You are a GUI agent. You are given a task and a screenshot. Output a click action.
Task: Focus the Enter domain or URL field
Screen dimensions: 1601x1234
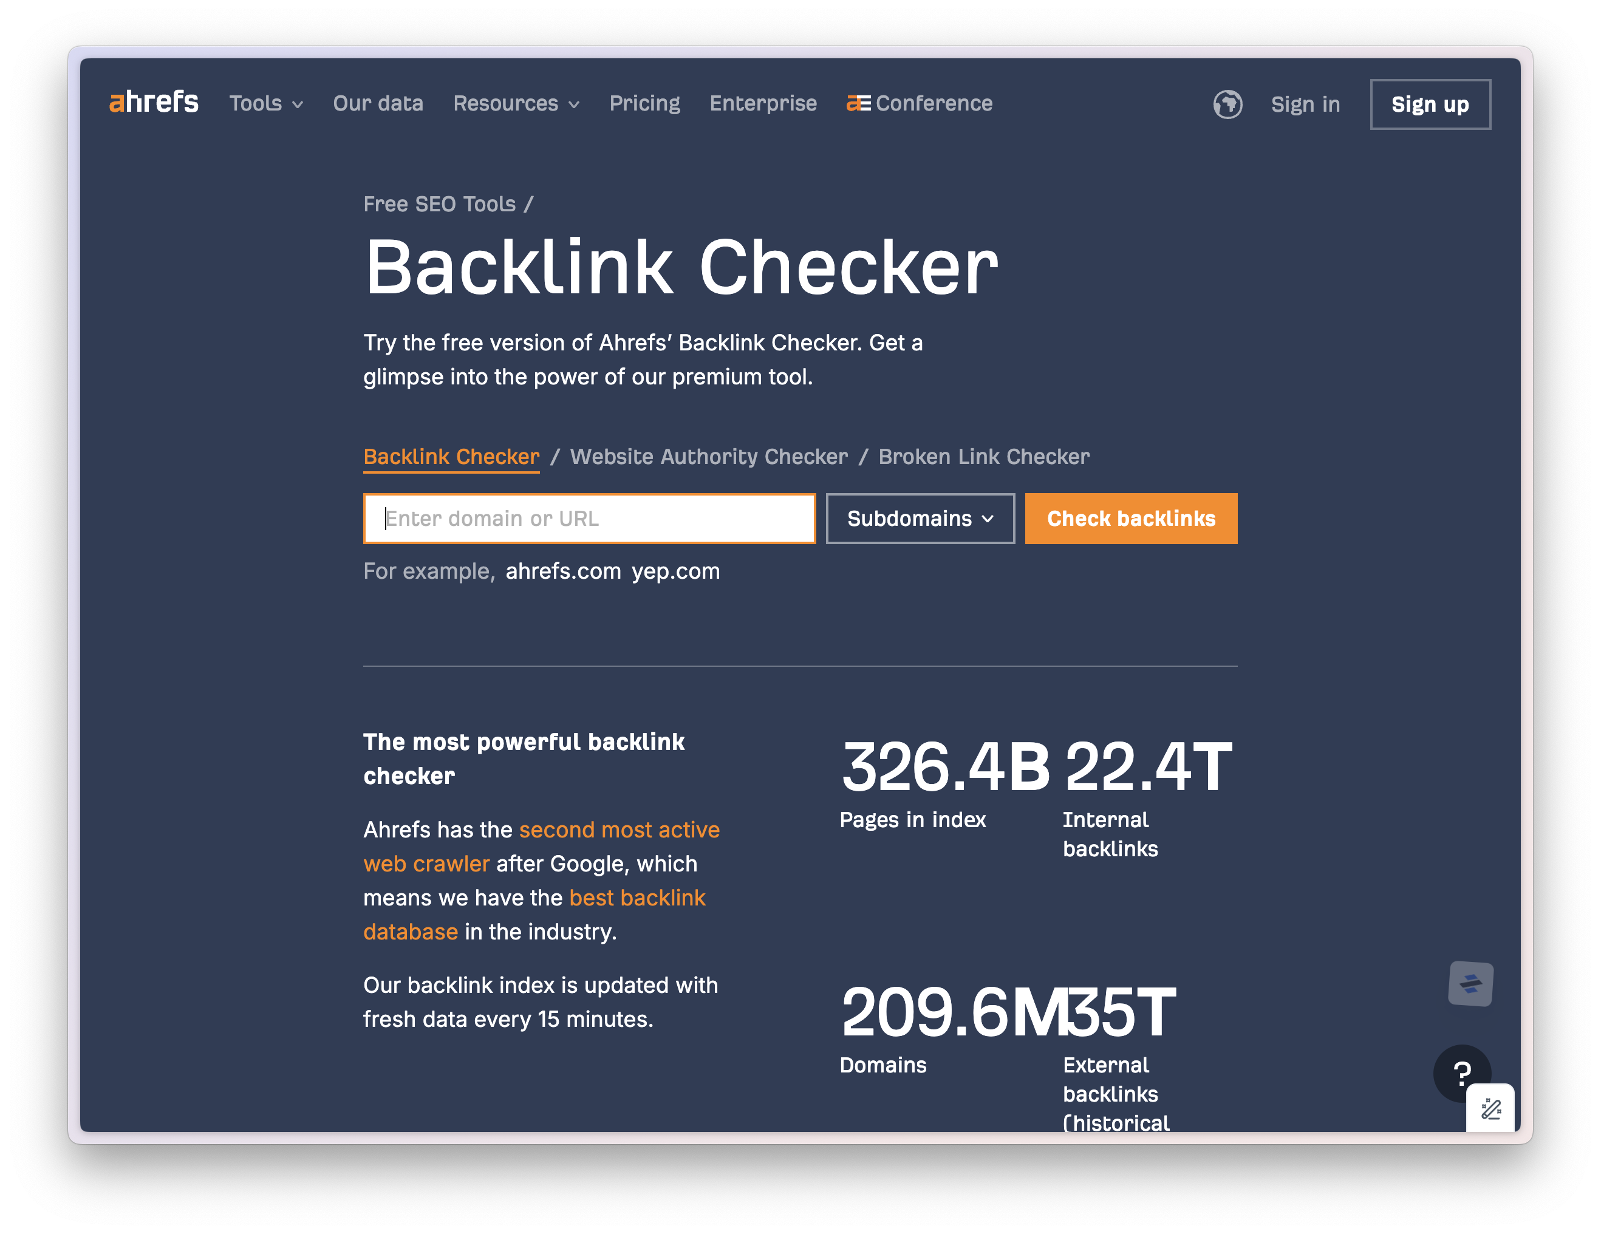tap(589, 518)
